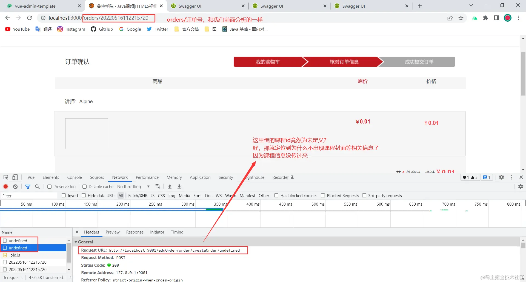
Task: Open the Sources DevTools tab
Action: coord(97,177)
